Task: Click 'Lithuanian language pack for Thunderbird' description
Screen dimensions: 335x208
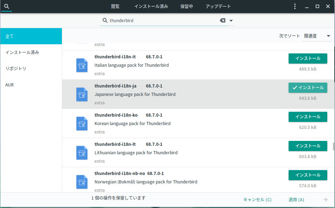Action: coord(136,153)
